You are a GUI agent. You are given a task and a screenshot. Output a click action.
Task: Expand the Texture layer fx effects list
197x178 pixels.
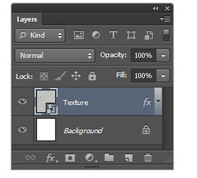158,101
